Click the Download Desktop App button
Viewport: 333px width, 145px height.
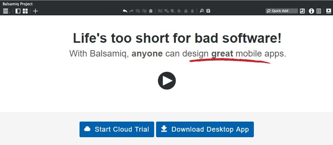[x=205, y=129]
